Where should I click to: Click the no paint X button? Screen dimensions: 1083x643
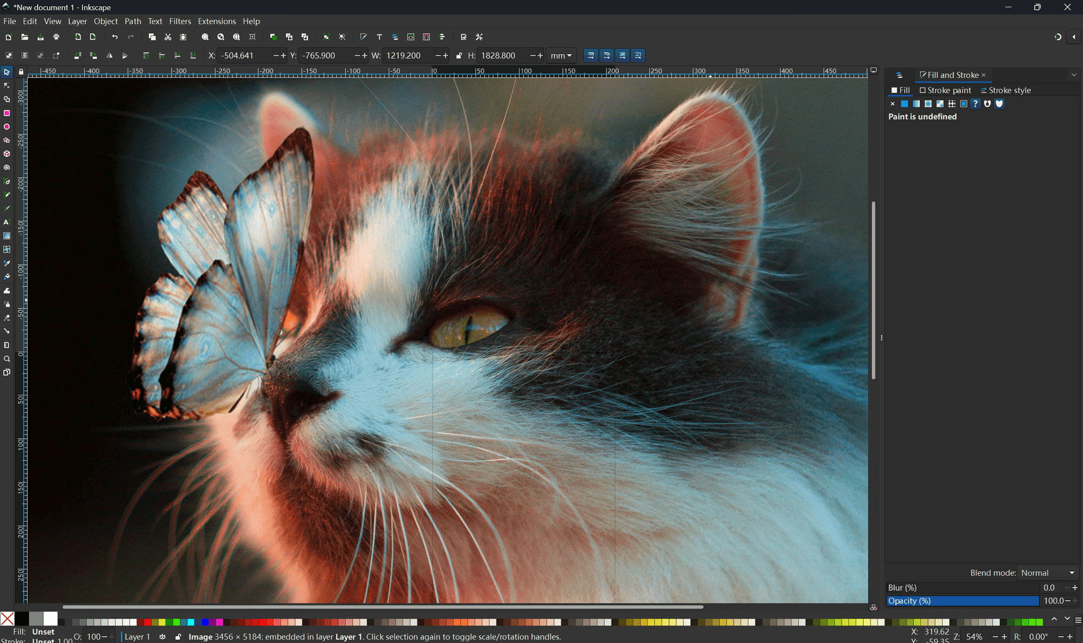[x=892, y=104]
